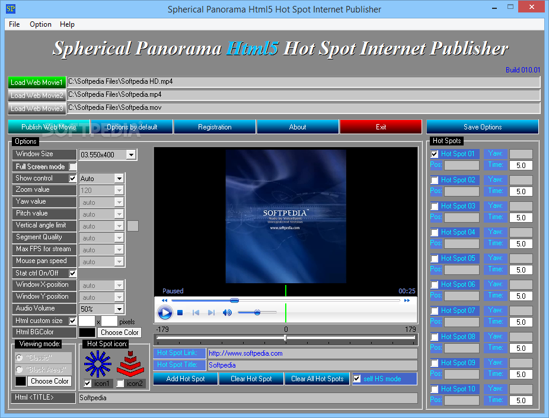Click the About button

click(x=298, y=127)
